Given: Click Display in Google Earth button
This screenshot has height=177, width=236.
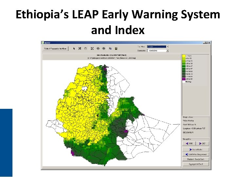Looking at the screenshot, I should tap(196, 159).
